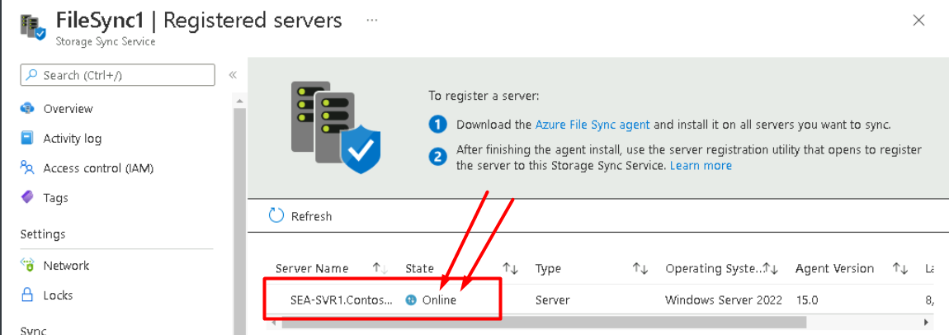Click the Refresh circular arrow icon
The width and height of the screenshot is (949, 335).
coord(276,216)
